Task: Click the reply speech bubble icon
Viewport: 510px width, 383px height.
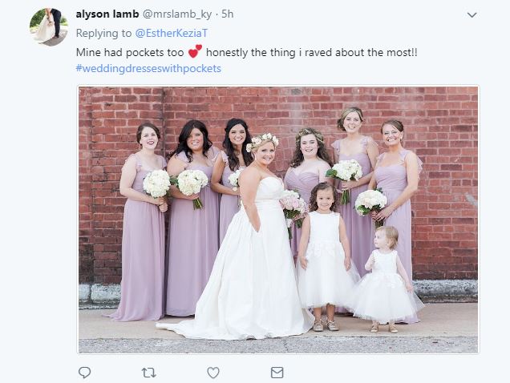Action: point(84,373)
